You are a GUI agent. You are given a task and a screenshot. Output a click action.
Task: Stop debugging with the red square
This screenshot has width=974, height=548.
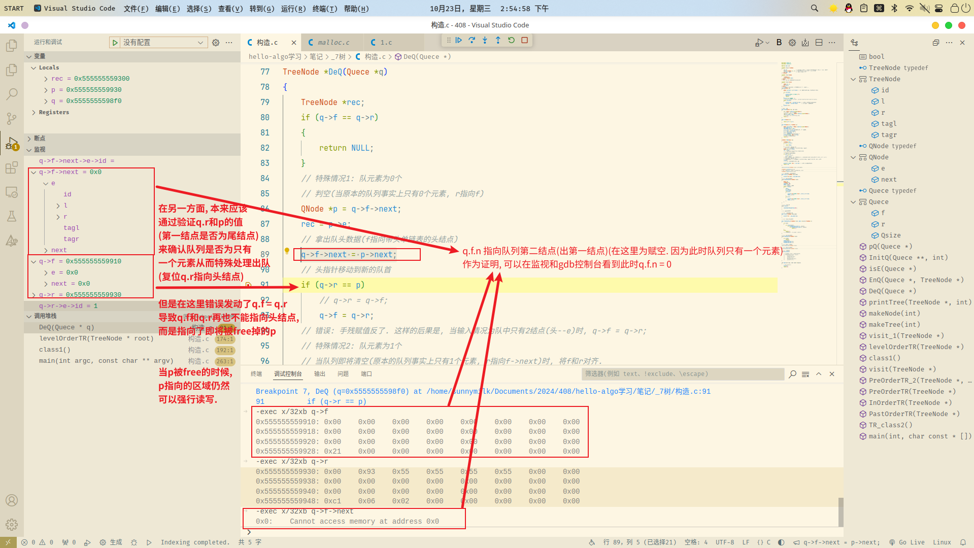pyautogui.click(x=525, y=41)
